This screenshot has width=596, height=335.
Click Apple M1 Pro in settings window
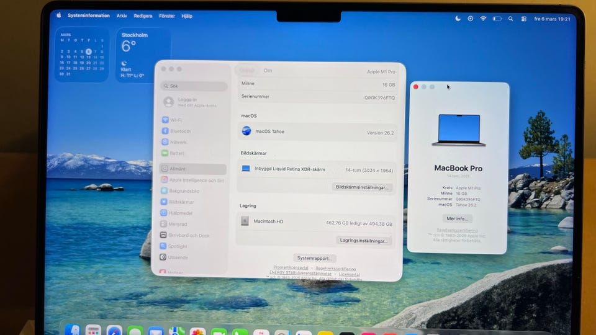pyautogui.click(x=381, y=72)
